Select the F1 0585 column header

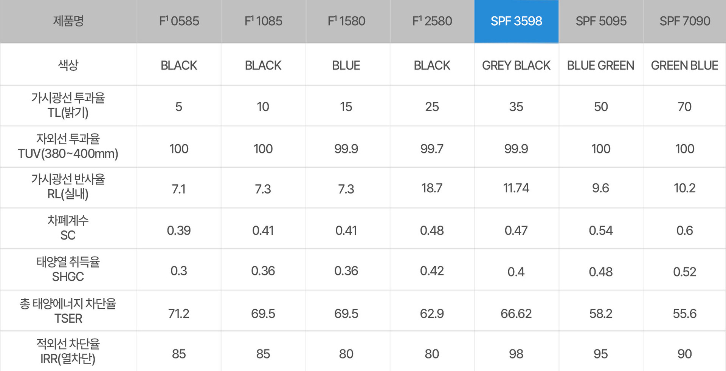pyautogui.click(x=179, y=21)
